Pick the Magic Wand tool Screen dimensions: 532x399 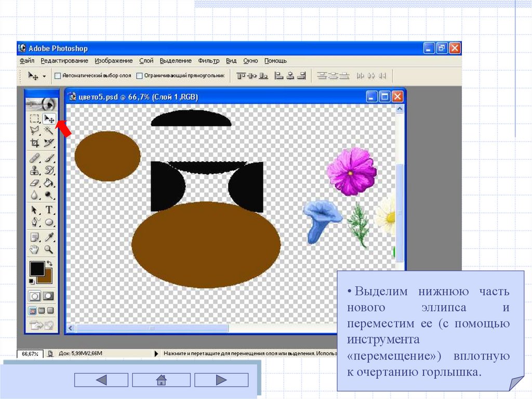click(x=49, y=130)
